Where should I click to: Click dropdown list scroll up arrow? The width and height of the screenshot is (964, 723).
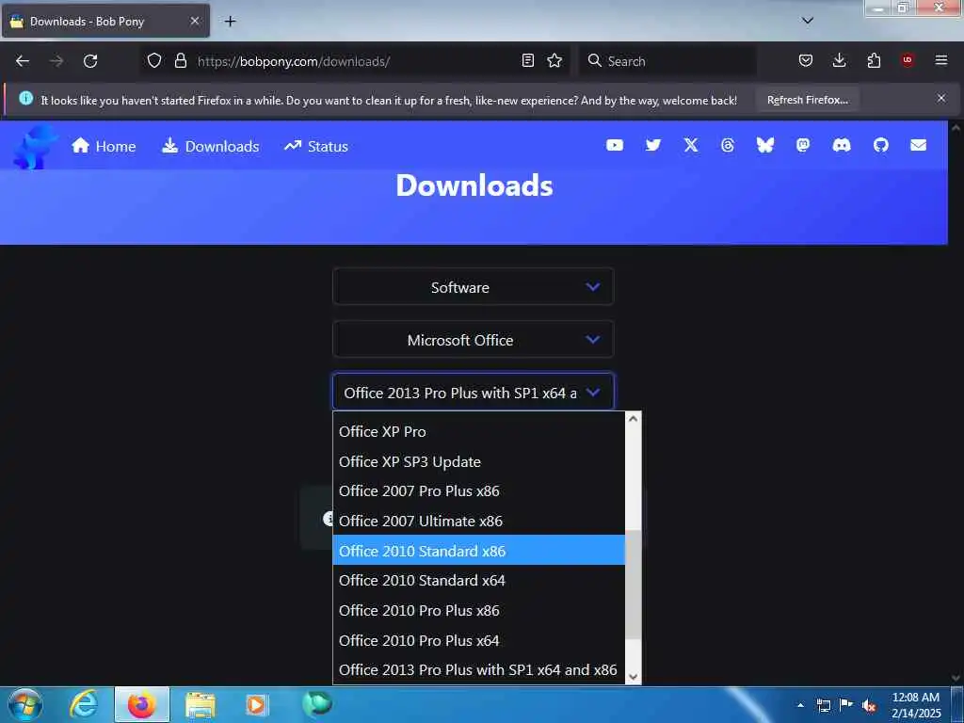(x=633, y=419)
